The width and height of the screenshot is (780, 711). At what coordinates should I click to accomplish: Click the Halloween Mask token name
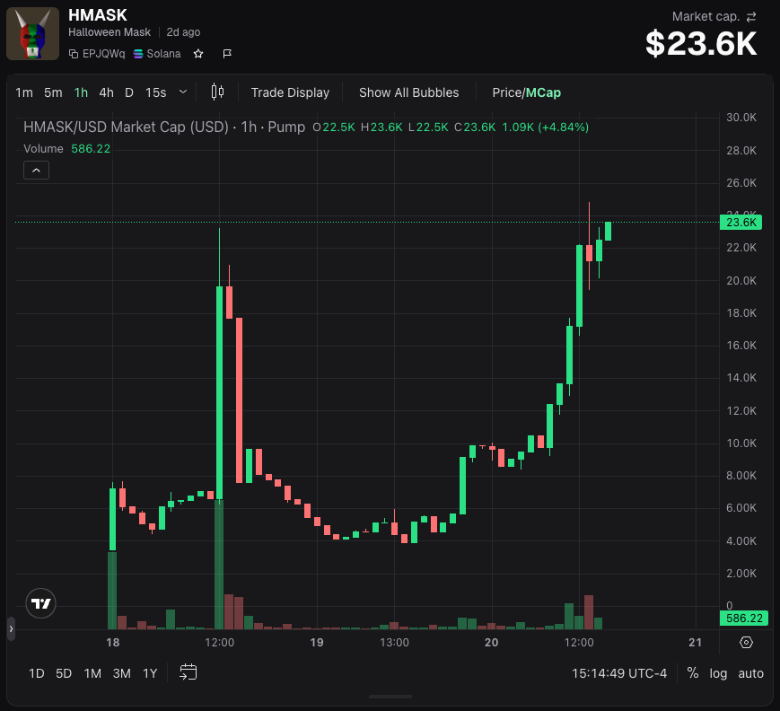click(x=110, y=32)
